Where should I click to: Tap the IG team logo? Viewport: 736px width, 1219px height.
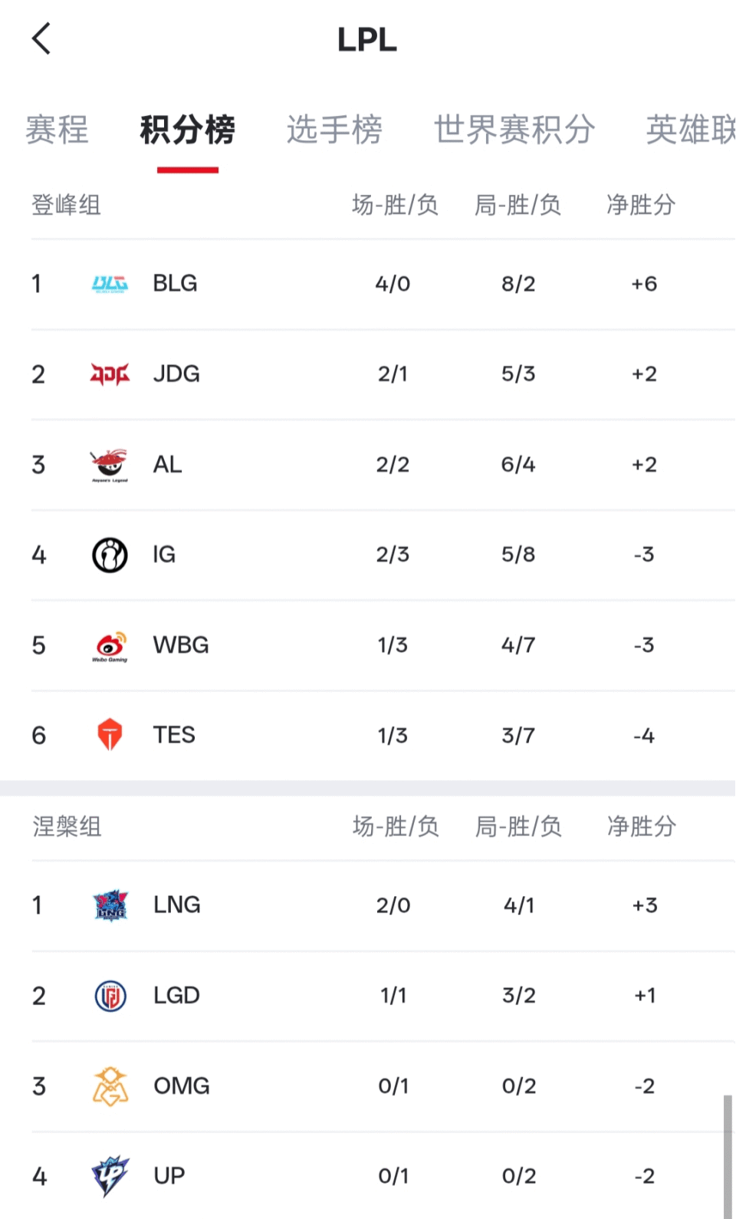110,555
